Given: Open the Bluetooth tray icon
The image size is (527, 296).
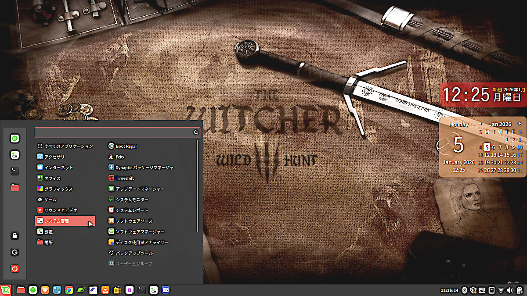Looking at the screenshot, I should coord(464,290).
